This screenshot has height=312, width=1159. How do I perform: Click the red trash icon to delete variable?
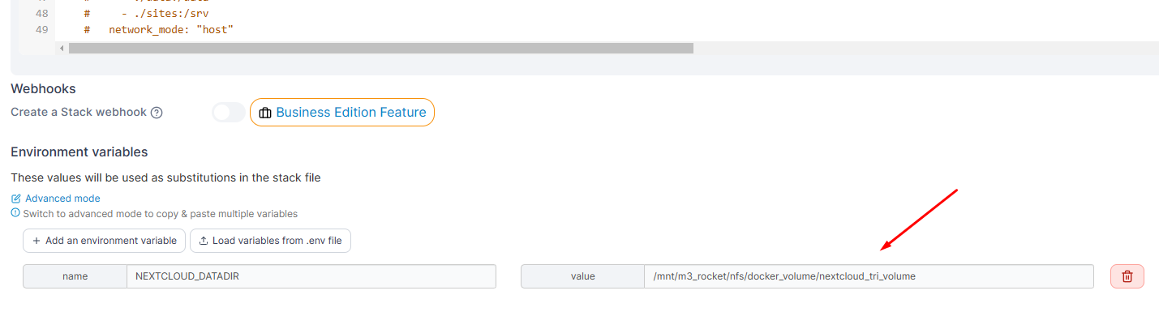click(x=1127, y=276)
